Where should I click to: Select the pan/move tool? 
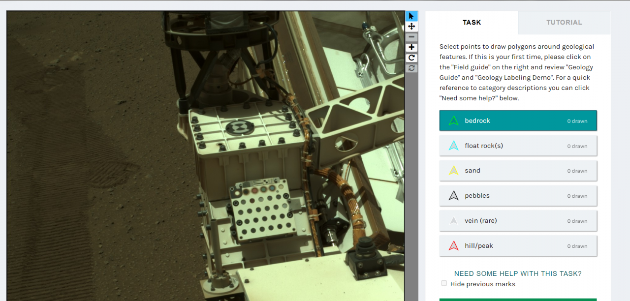[411, 27]
